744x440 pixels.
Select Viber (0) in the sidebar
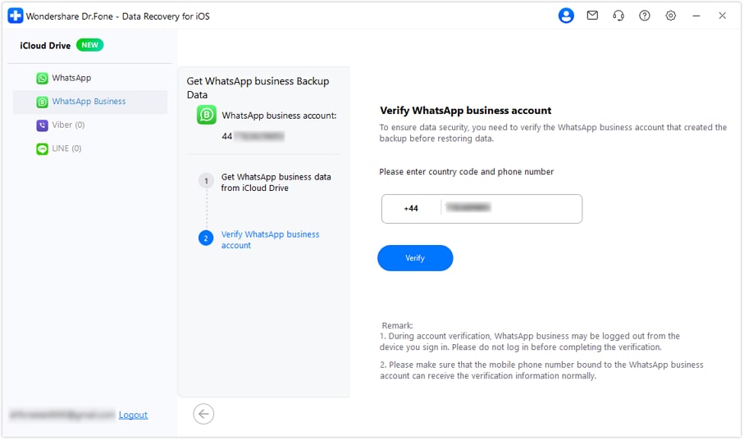pyautogui.click(x=68, y=125)
